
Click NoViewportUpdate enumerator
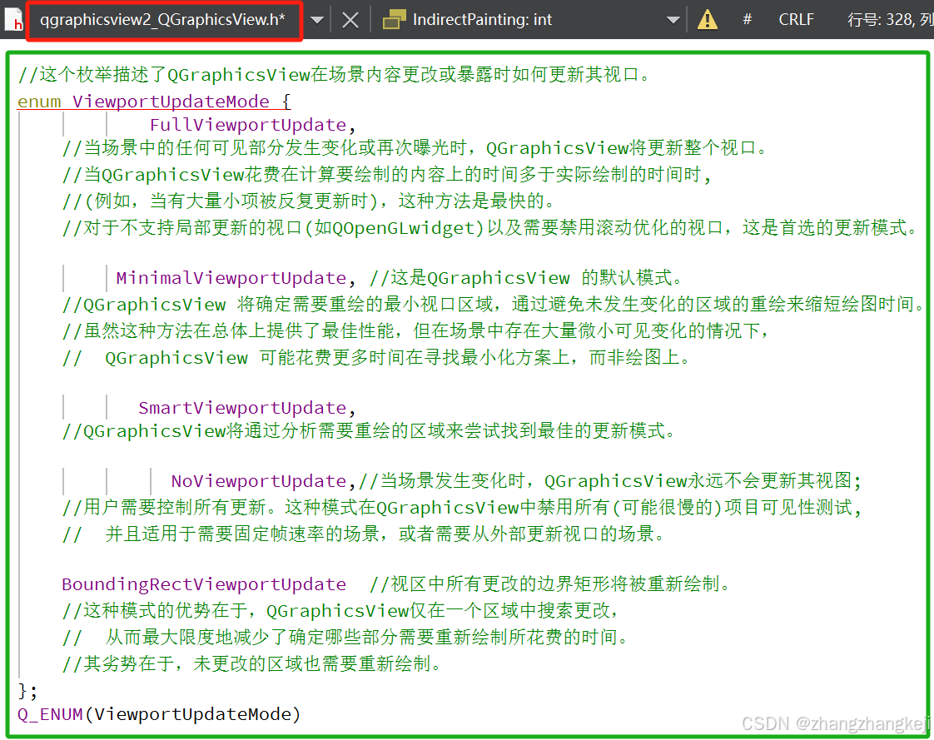click(259, 481)
